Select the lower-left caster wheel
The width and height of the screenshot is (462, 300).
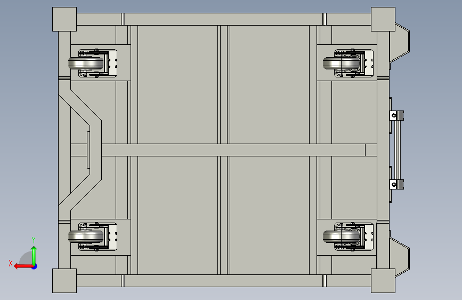(x=86, y=237)
